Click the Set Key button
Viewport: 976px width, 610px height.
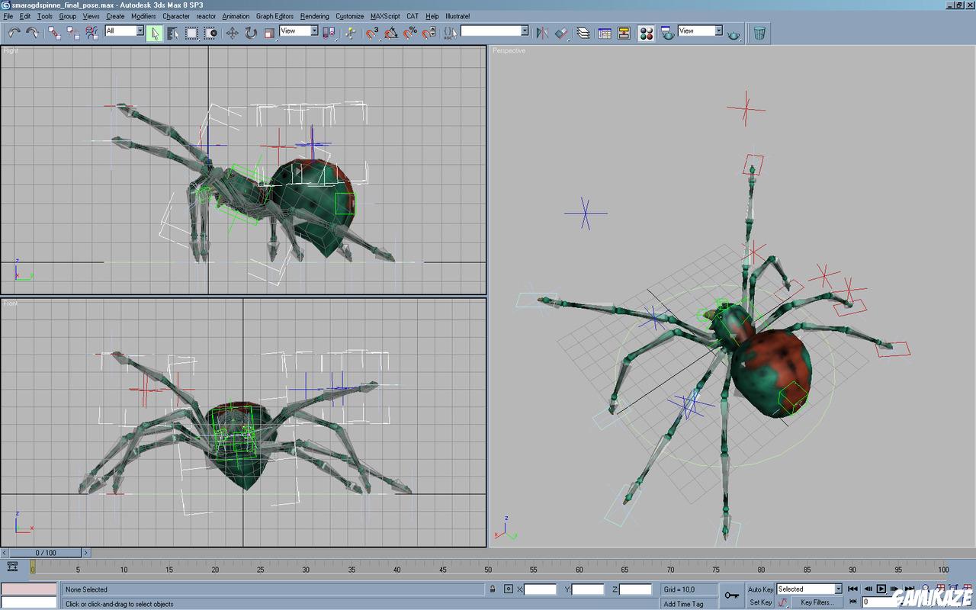pos(760,602)
